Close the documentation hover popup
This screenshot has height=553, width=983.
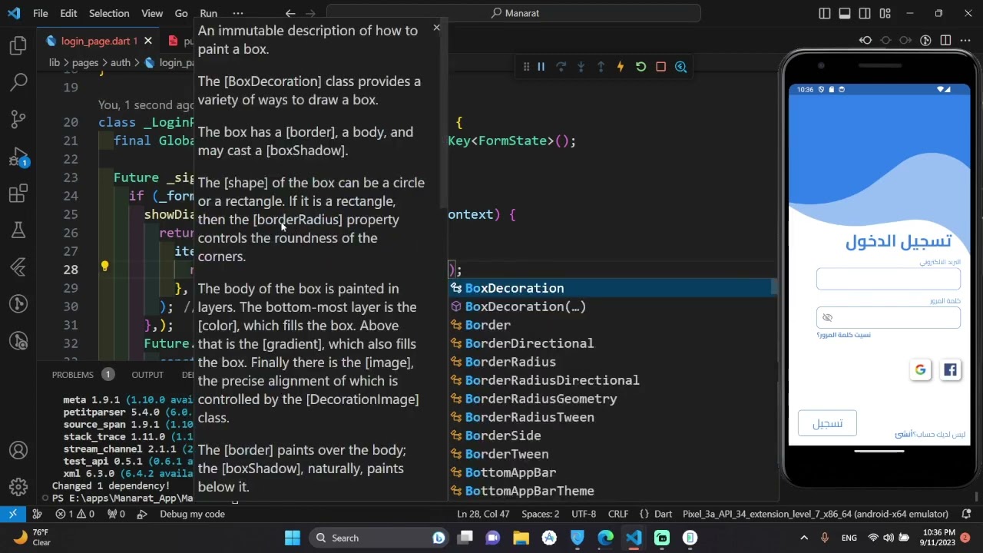(436, 28)
